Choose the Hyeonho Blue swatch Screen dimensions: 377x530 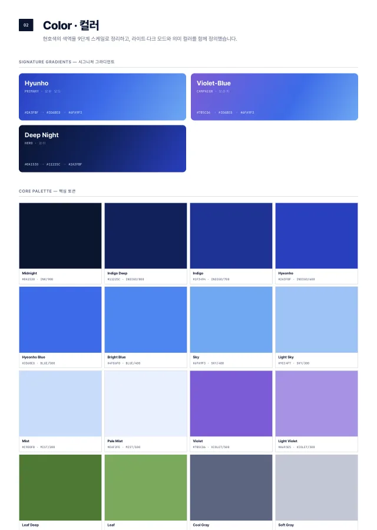[60, 320]
